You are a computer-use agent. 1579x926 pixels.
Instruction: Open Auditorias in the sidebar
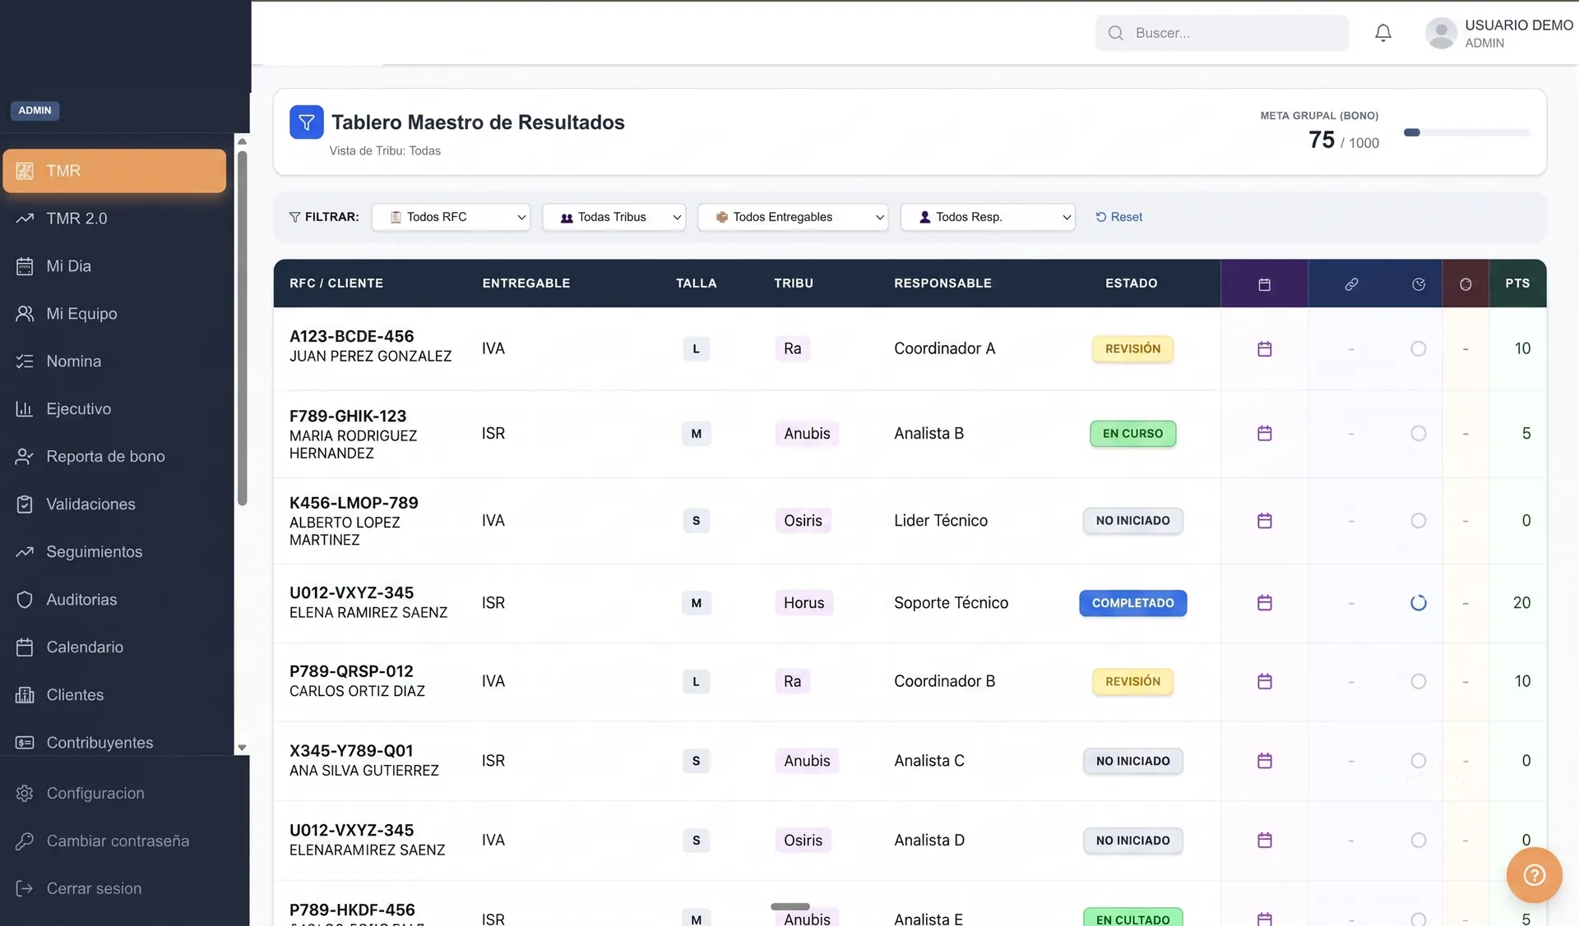[114, 600]
